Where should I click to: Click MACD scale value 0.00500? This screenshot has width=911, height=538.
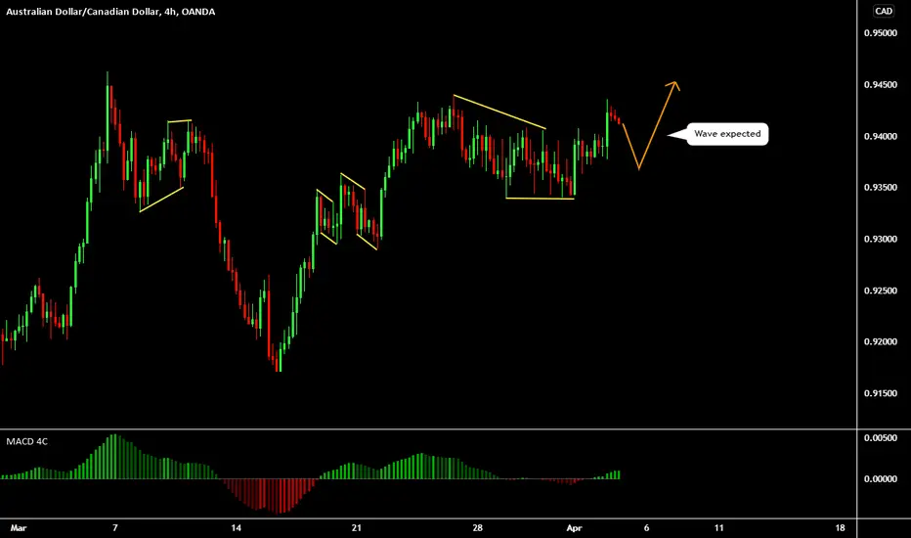pyautogui.click(x=880, y=438)
